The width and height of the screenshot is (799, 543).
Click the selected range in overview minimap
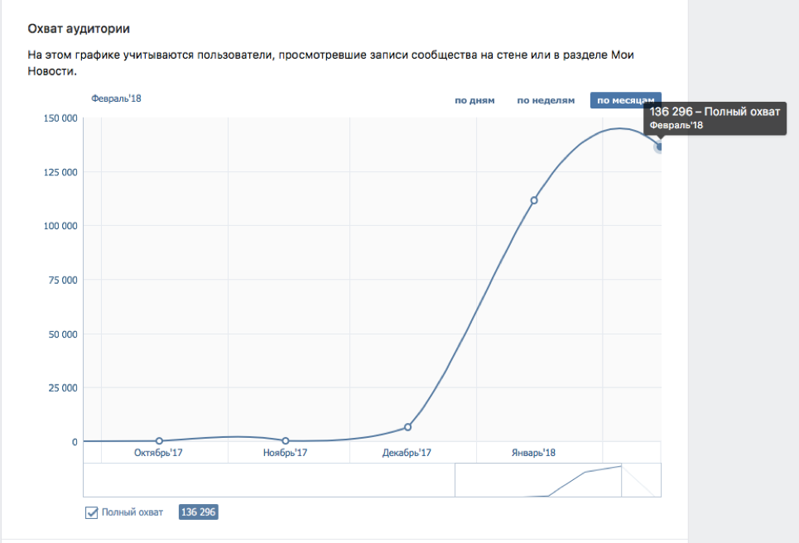538,481
